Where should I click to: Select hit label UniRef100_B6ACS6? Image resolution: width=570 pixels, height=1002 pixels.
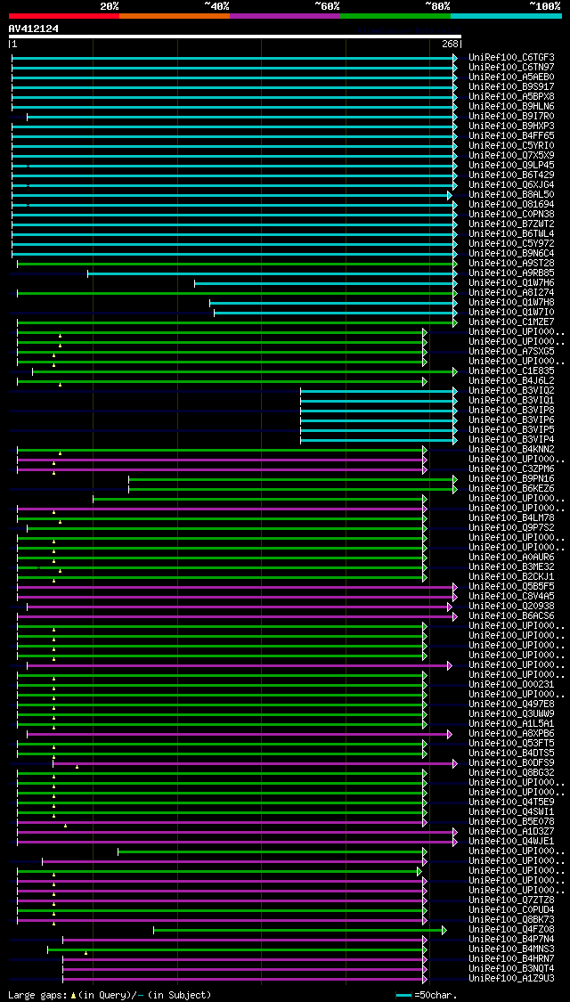point(511,616)
